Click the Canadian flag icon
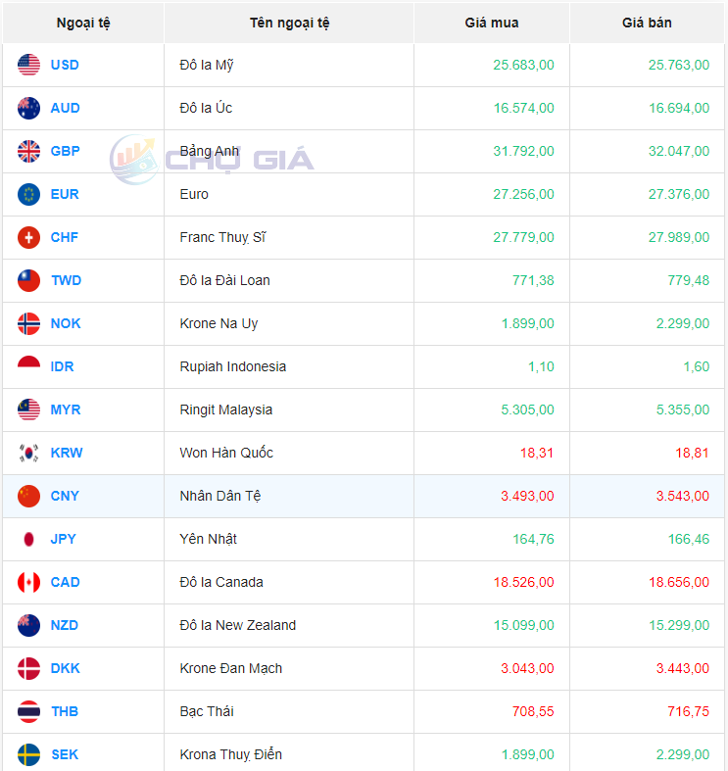Image resolution: width=728 pixels, height=771 pixels. point(28,582)
